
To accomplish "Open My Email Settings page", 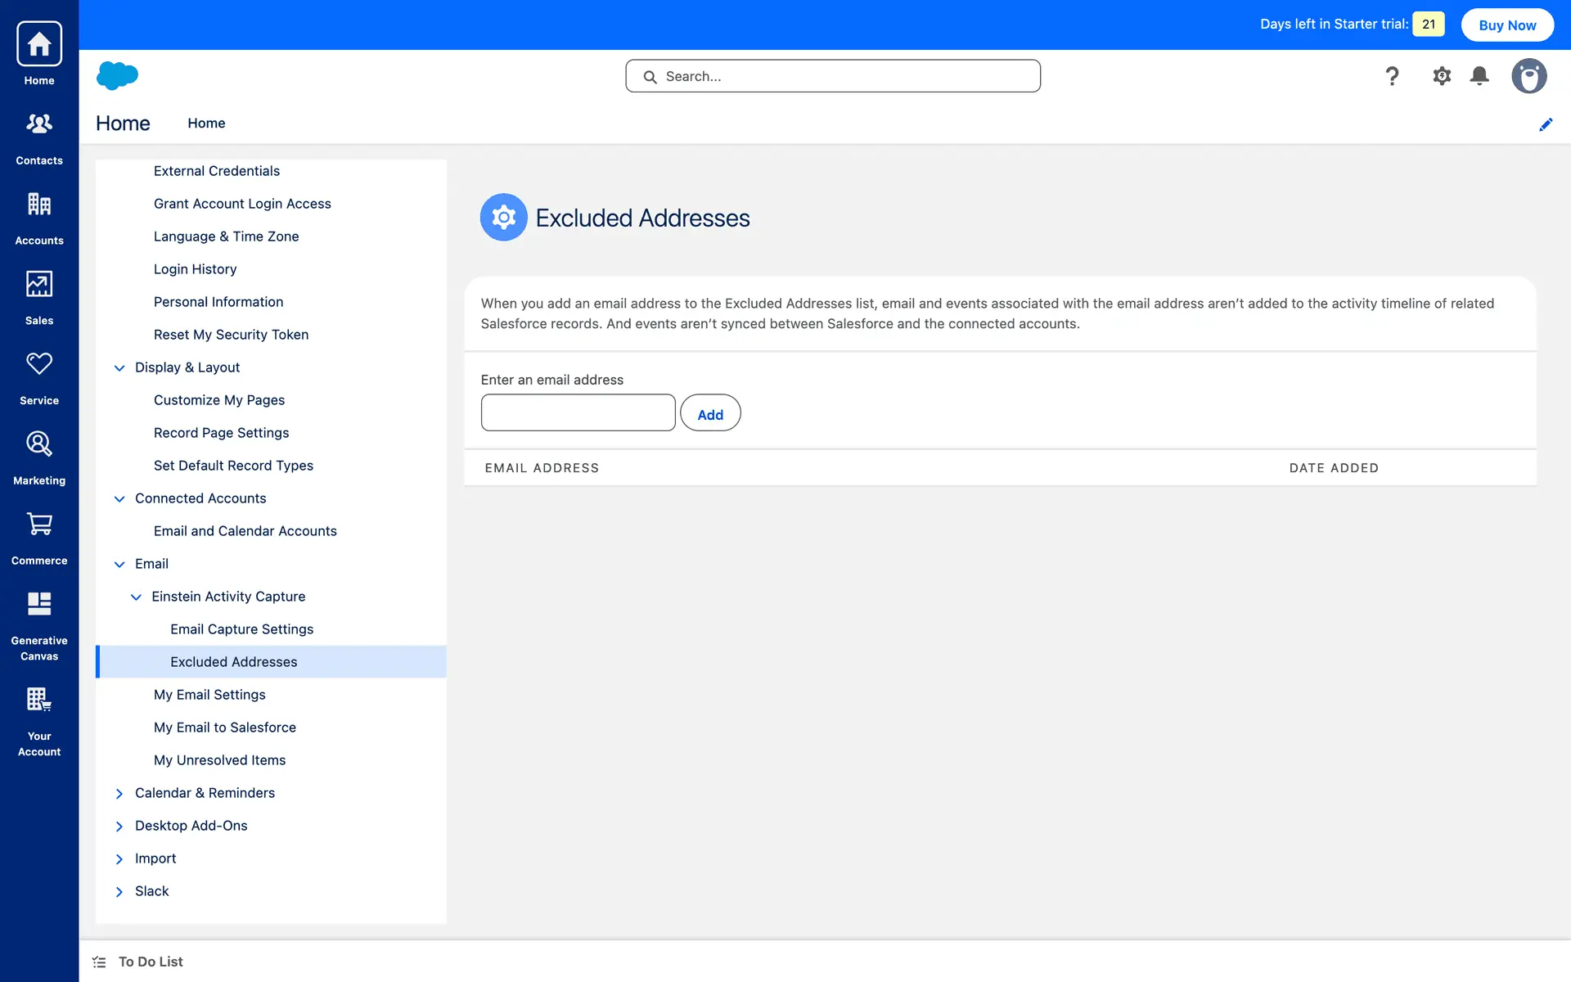I will pos(209,695).
